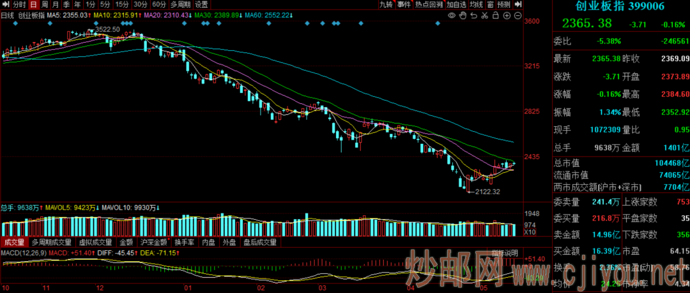Click MAVOL10: 9930万 volume legend
The image size is (690, 293).
point(131,208)
